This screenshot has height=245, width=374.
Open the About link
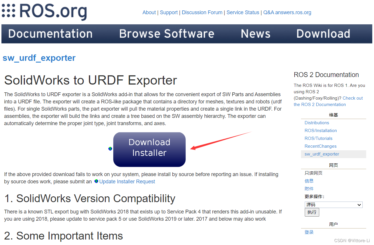[x=149, y=12]
